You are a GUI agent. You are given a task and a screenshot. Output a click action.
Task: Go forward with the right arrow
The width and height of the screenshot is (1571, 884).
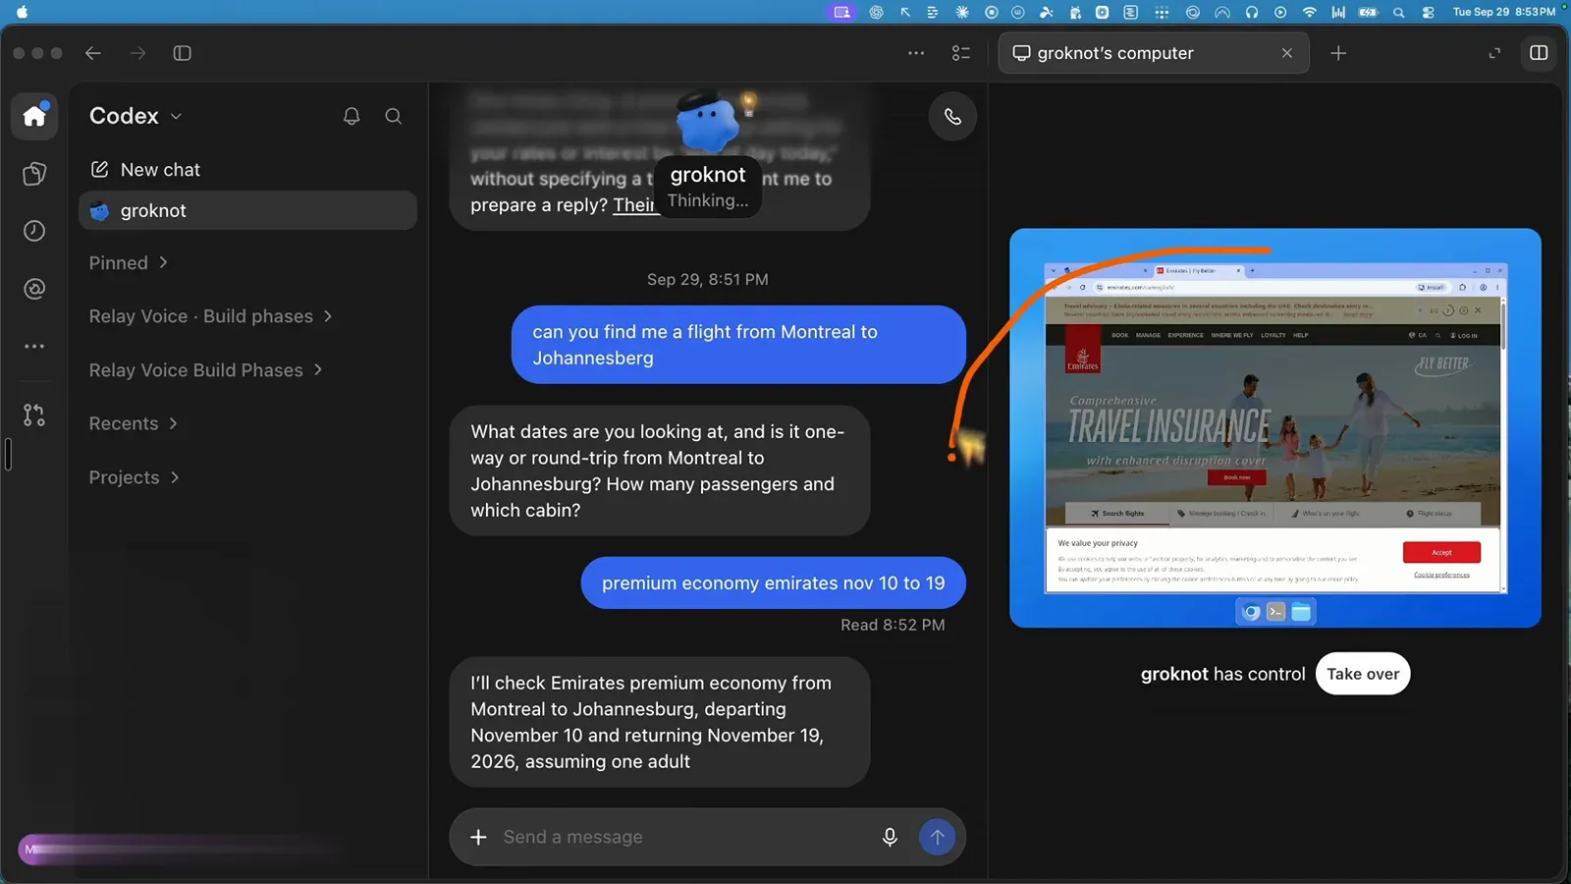137,53
